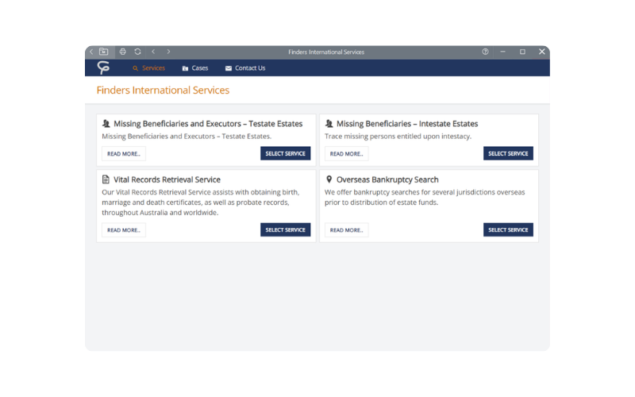Click the orange 'Finders International Services' page heading
The width and height of the screenshot is (635, 397).
(x=163, y=90)
